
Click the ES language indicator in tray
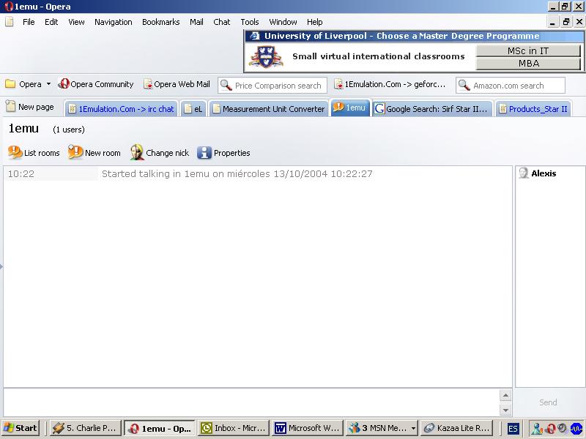[513, 428]
